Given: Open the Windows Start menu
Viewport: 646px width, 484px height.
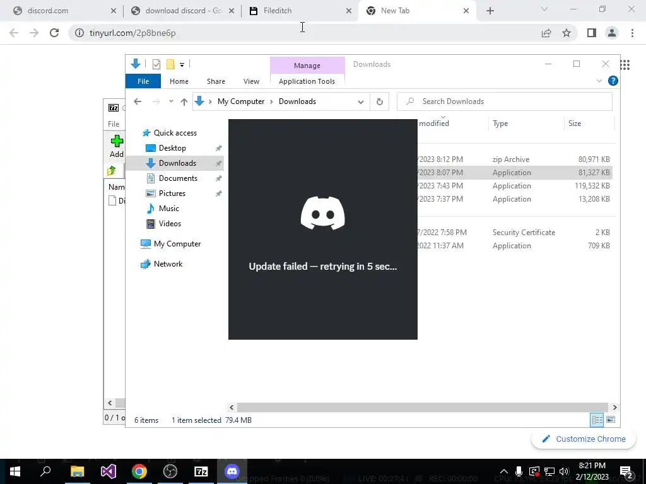Looking at the screenshot, I should 15,471.
